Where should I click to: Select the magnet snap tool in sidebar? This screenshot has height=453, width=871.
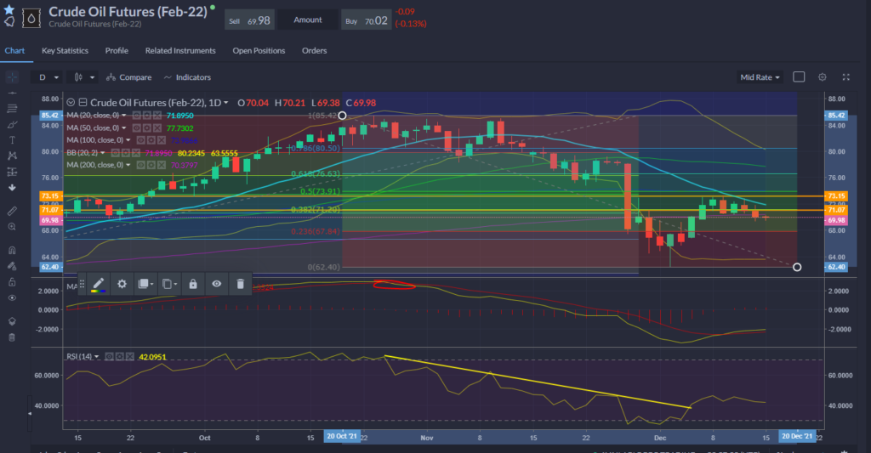pyautogui.click(x=12, y=251)
